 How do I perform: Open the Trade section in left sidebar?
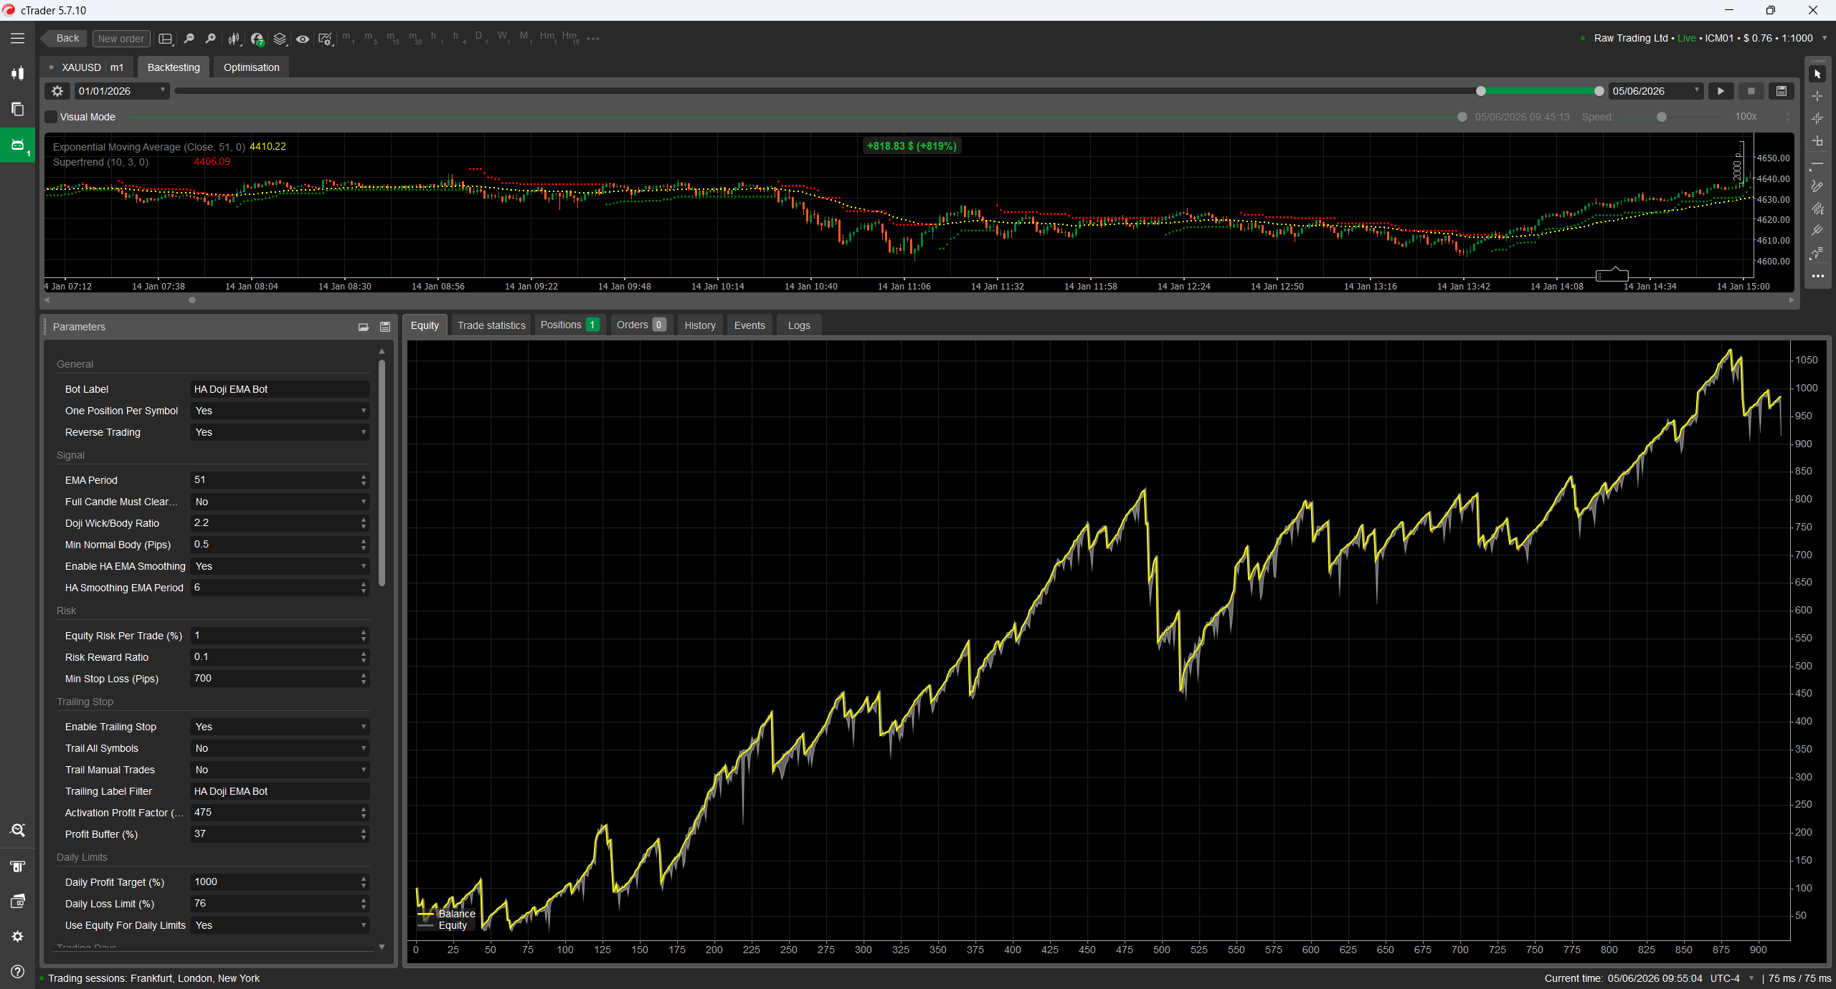17,73
